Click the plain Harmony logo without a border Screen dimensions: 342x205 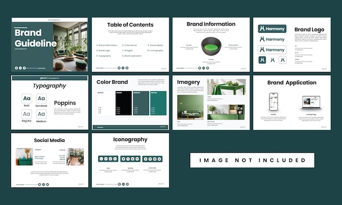272,39
